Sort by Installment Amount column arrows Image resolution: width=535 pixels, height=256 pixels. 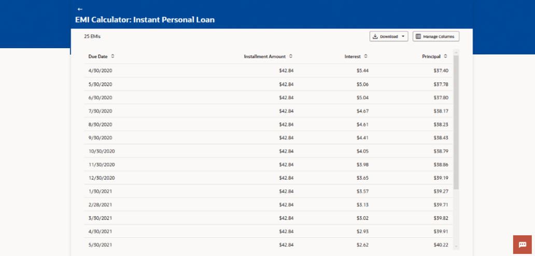(x=291, y=56)
